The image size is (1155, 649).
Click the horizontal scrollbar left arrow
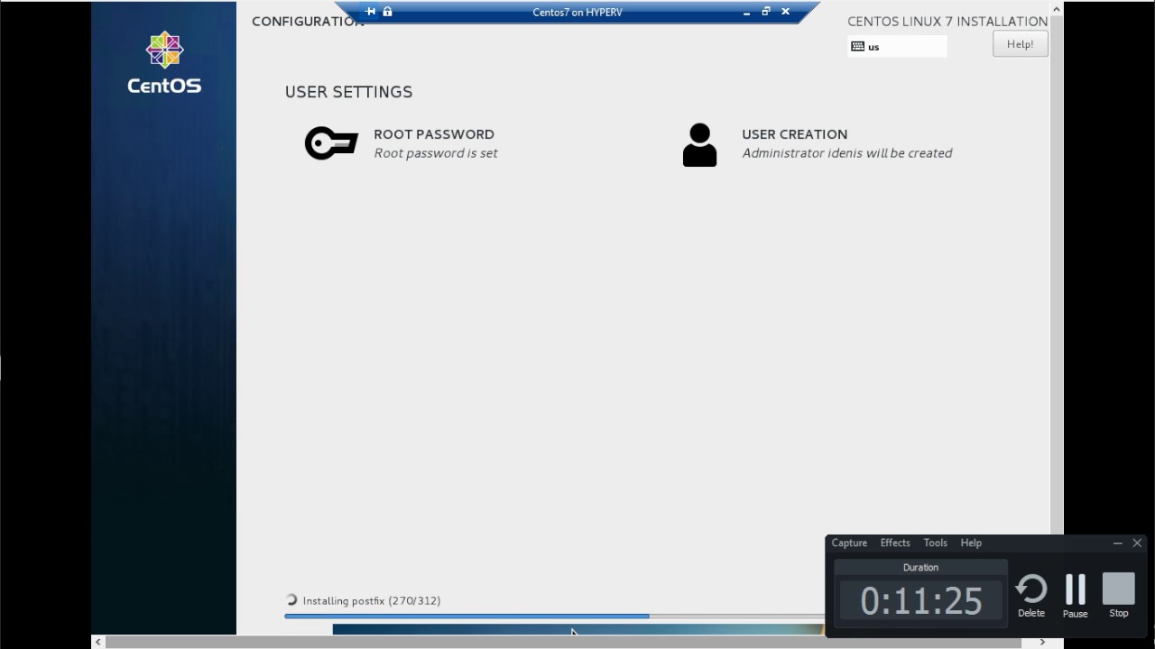(98, 642)
